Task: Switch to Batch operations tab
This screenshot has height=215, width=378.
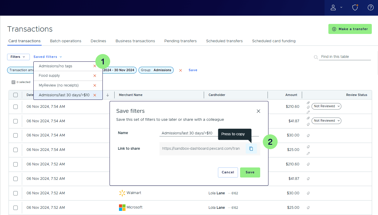Action: (66, 41)
